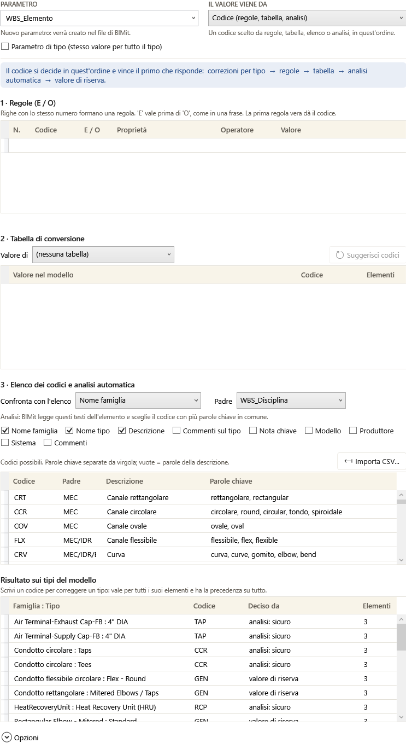This screenshot has height=743, width=406.
Task: Select the COV code cell
Action: [33, 526]
